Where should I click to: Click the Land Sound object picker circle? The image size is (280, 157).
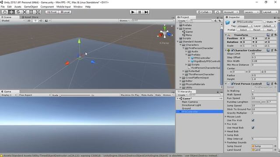click(x=275, y=150)
